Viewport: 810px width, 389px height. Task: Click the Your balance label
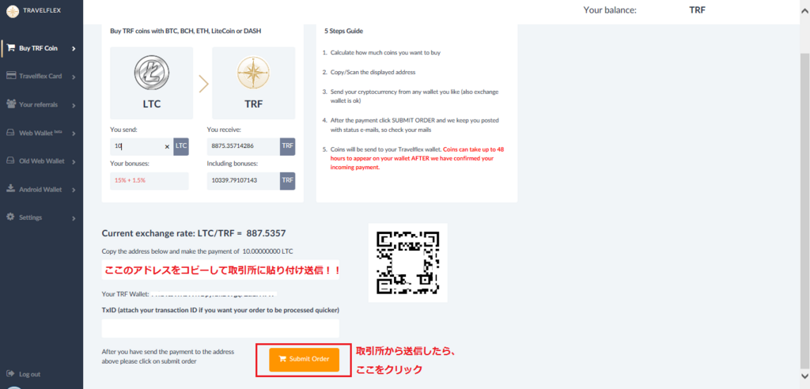point(610,9)
